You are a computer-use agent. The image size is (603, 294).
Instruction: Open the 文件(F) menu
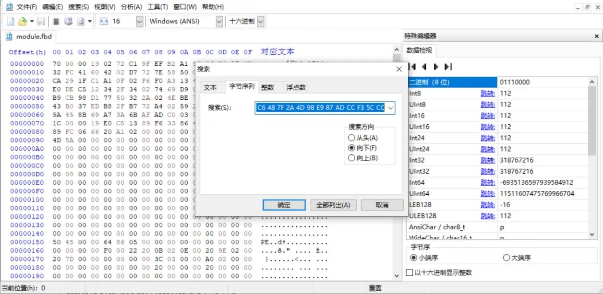pos(26,7)
